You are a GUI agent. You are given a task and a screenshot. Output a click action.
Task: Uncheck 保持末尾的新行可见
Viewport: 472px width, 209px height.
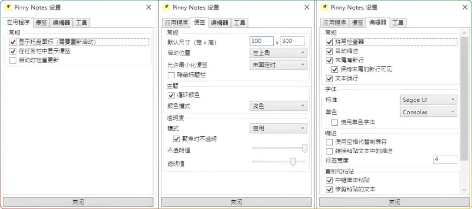click(335, 70)
